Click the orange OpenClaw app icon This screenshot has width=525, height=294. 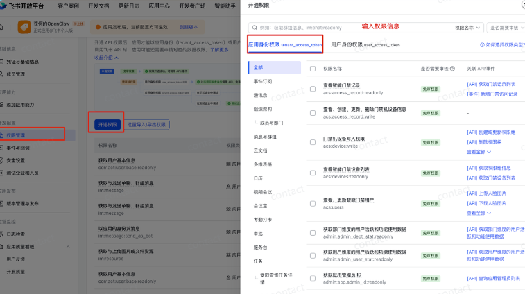[24, 27]
